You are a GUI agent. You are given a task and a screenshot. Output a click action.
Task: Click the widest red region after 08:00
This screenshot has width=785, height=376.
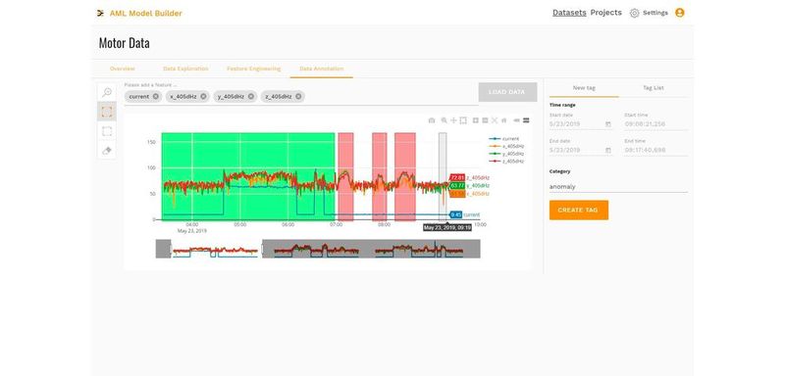click(405, 176)
